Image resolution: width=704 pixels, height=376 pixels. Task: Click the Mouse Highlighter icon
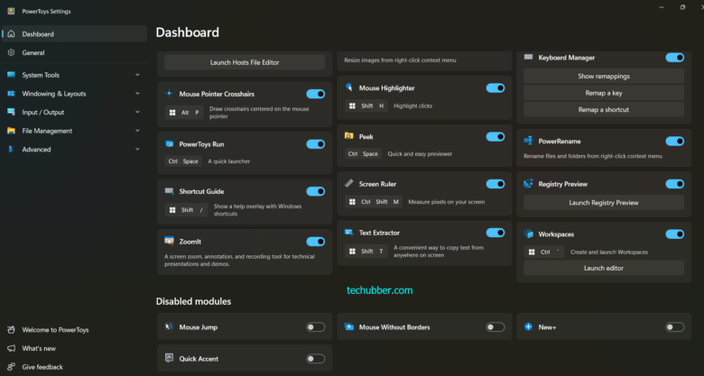[349, 87]
